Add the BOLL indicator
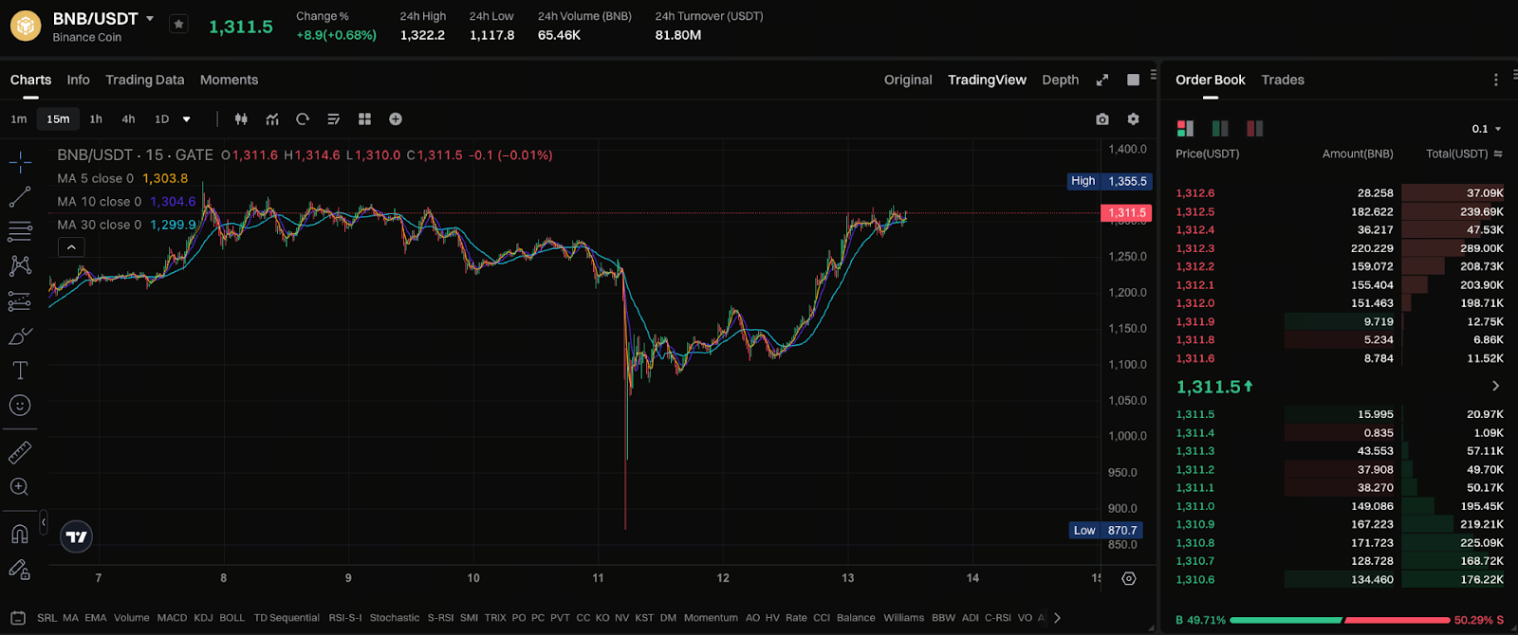Screen dimensions: 1518x635 click(x=232, y=618)
